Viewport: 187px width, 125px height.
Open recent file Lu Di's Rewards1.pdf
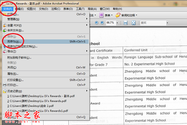[x=46, y=111]
